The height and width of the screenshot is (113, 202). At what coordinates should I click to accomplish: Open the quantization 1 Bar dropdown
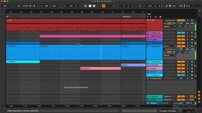tap(55, 6)
